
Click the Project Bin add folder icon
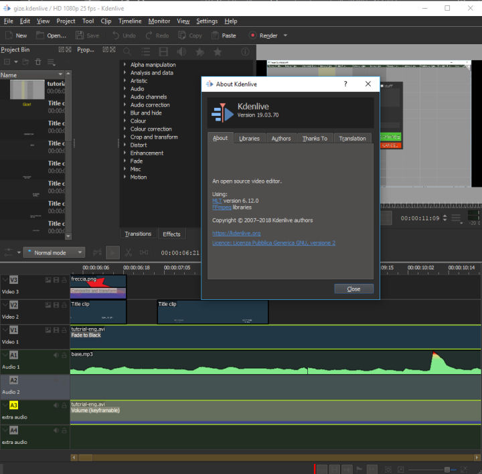[x=25, y=62]
